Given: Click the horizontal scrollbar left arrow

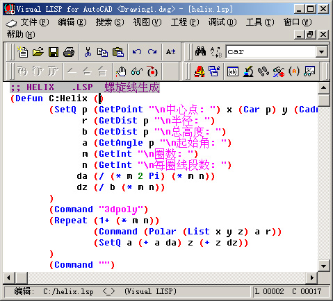Looking at the screenshot, I should 9,277.
